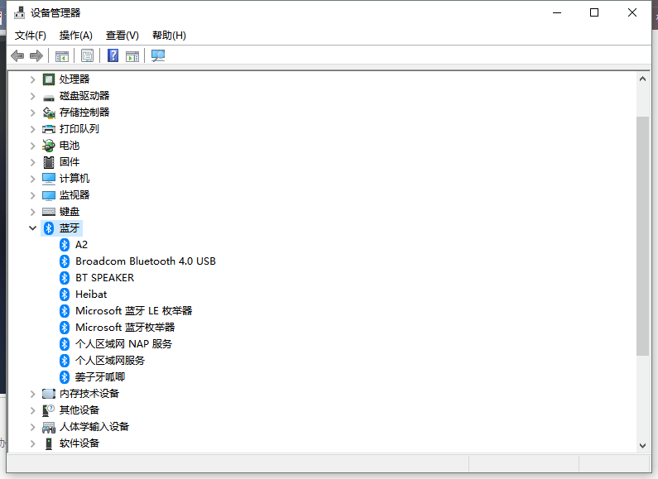Screen dimensions: 658x479
Task: Click the 处理器 processor chip icon
Action: (49, 79)
